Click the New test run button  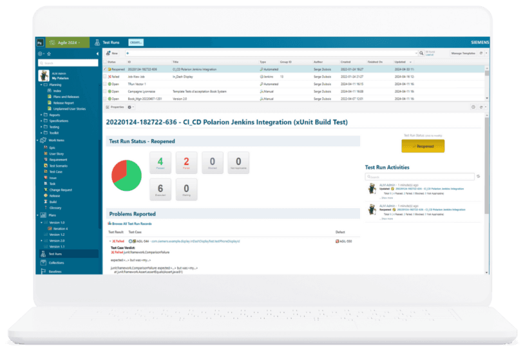click(x=112, y=53)
